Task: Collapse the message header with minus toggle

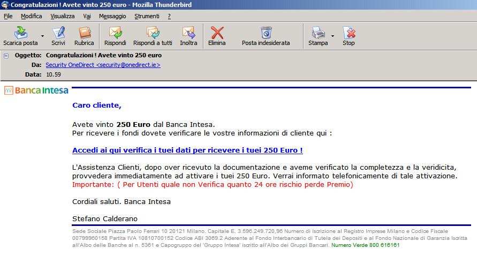Action: pyautogui.click(x=6, y=56)
